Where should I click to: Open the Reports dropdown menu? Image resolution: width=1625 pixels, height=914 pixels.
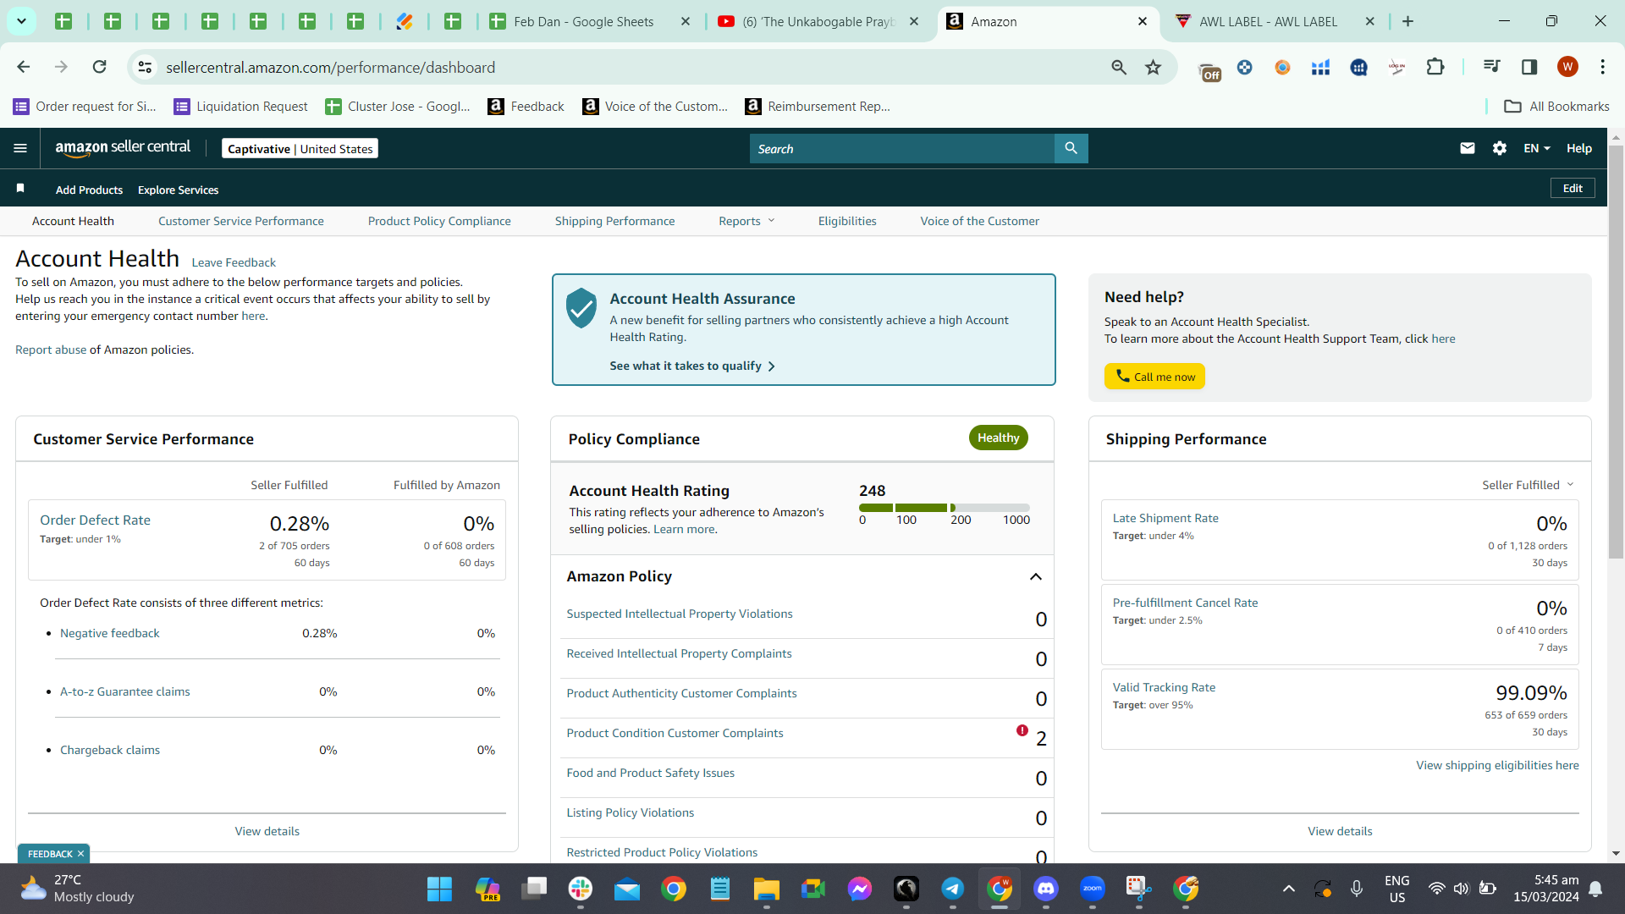tap(746, 221)
